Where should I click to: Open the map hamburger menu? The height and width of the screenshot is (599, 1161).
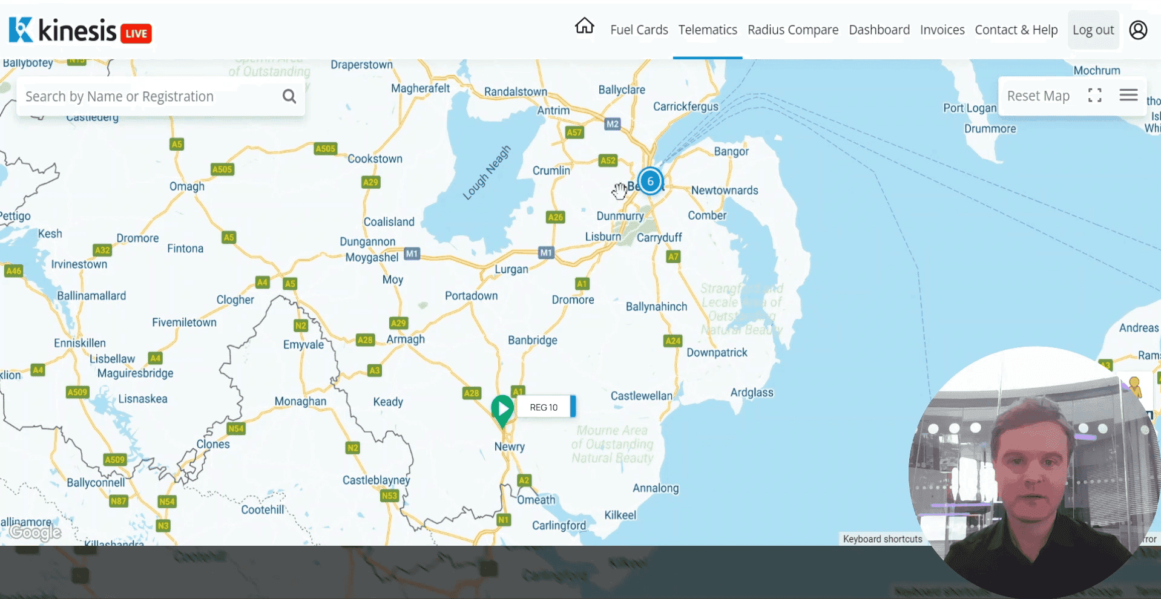pyautogui.click(x=1128, y=96)
